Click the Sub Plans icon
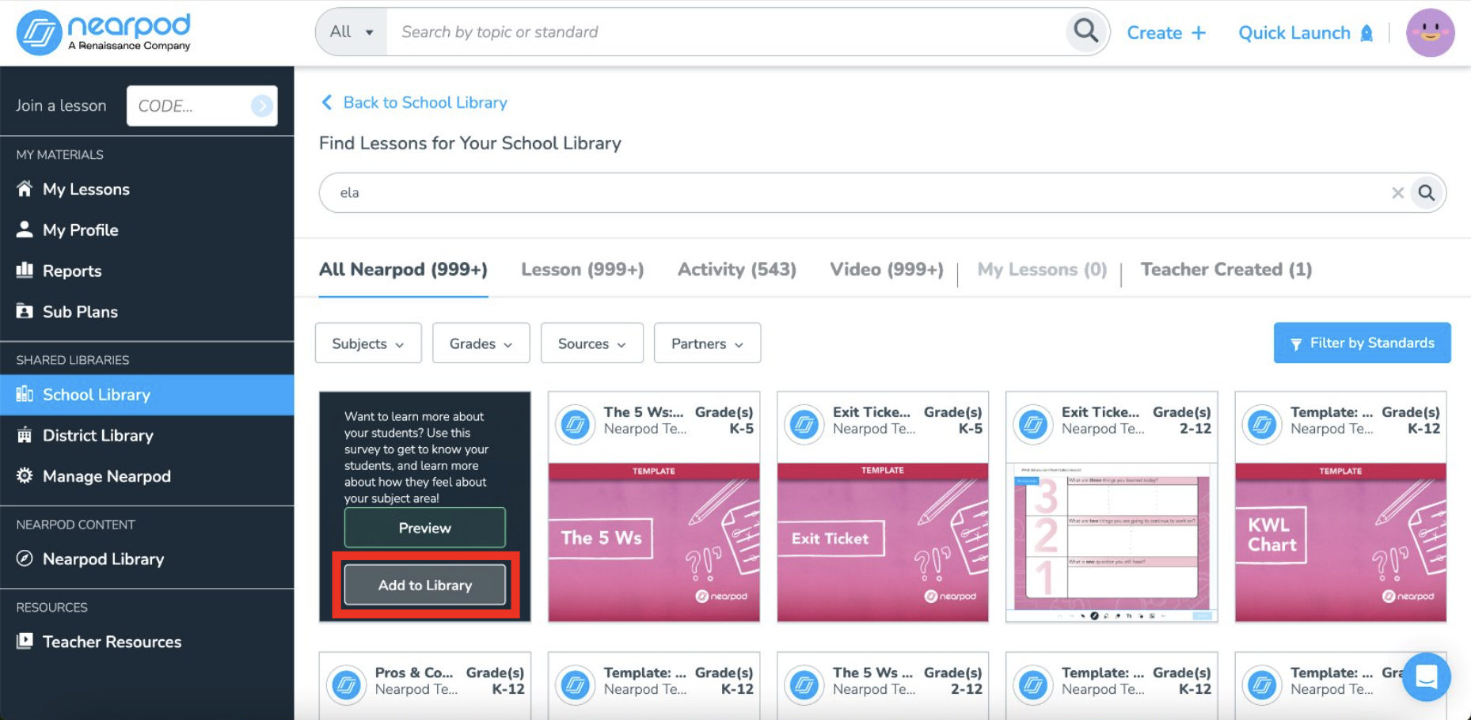 coord(25,311)
